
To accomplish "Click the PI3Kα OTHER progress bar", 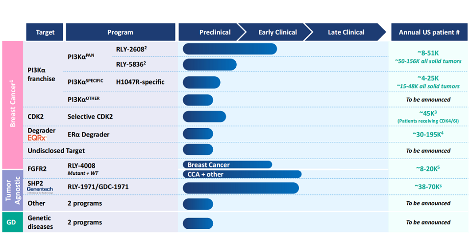I will [x=198, y=100].
